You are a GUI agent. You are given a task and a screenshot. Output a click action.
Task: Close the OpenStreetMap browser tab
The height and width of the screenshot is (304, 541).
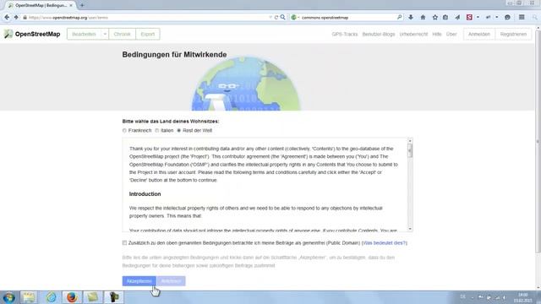coord(71,5)
